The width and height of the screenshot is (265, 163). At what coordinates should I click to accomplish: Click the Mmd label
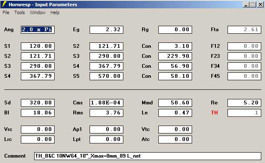(147, 103)
